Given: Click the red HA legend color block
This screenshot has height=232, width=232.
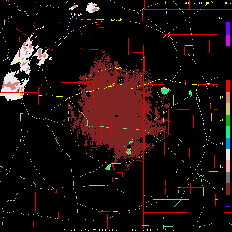Looking at the screenshot, I should pos(228,86).
